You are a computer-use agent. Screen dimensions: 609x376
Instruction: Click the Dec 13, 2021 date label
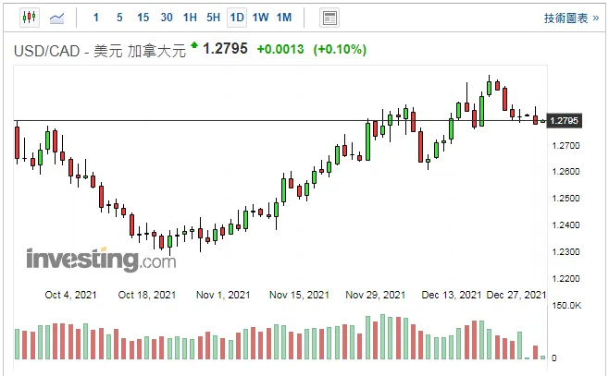[452, 295]
